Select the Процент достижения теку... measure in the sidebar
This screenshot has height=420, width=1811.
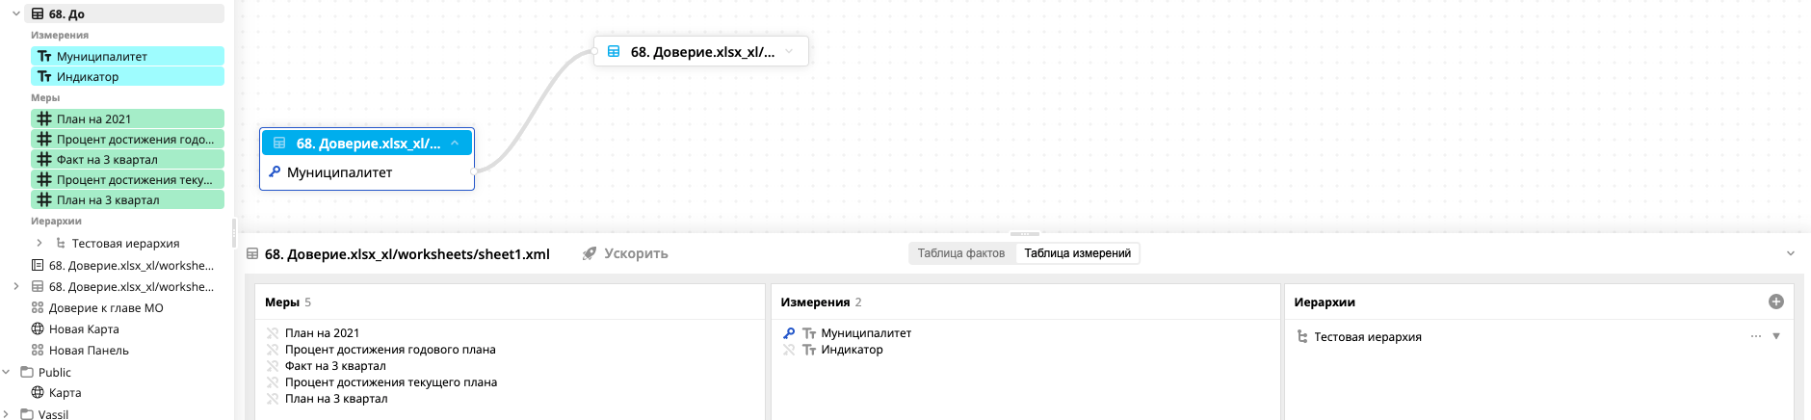click(x=127, y=179)
